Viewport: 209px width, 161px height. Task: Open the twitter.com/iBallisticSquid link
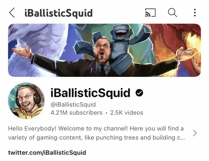coord(47,153)
